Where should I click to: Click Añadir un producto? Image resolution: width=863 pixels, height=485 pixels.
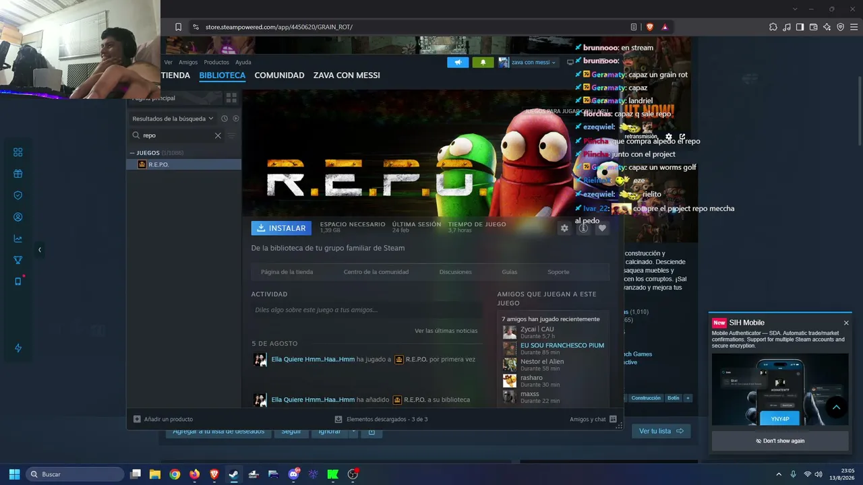coord(163,419)
